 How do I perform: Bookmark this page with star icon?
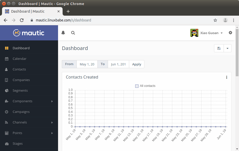[215, 20]
